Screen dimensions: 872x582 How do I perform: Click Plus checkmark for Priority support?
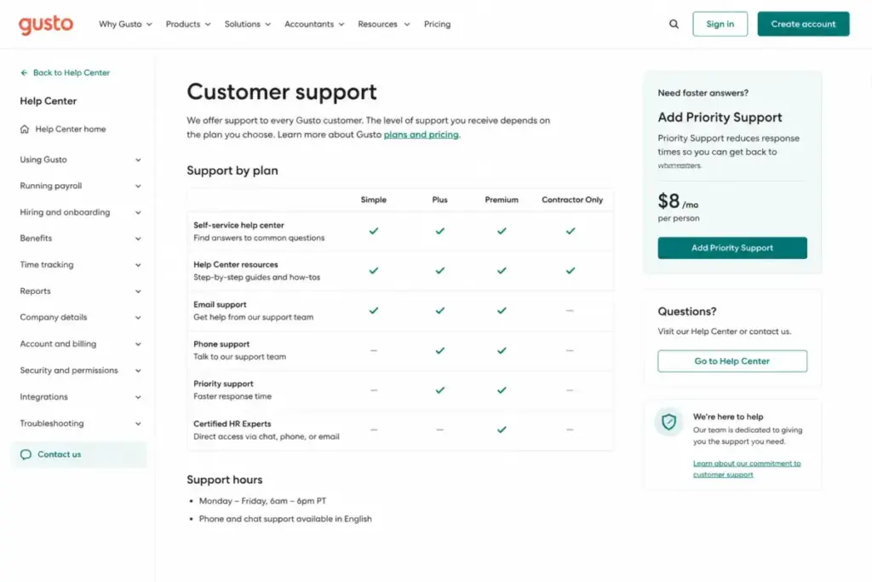tap(440, 390)
